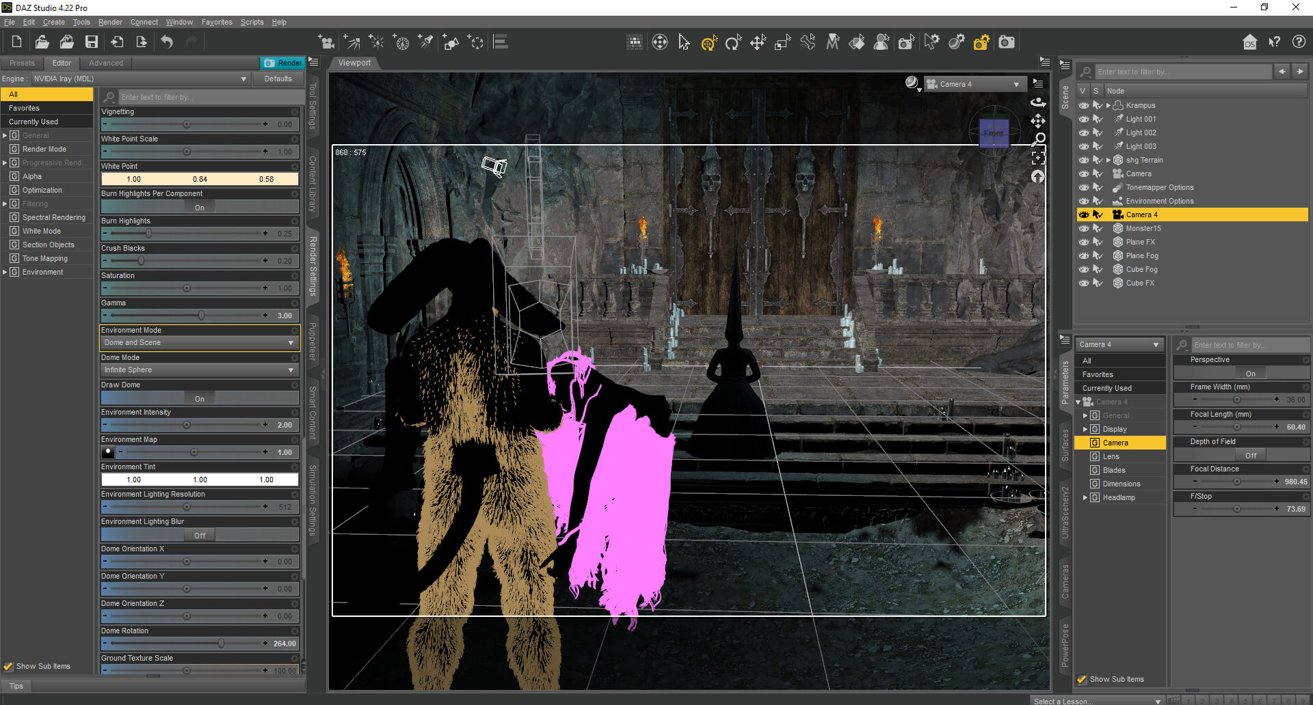
Task: Toggle Draw Dome On switch
Action: pos(200,398)
